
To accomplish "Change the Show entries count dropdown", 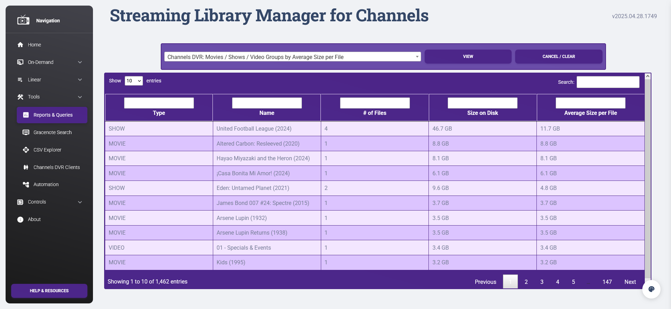I will pos(134,81).
